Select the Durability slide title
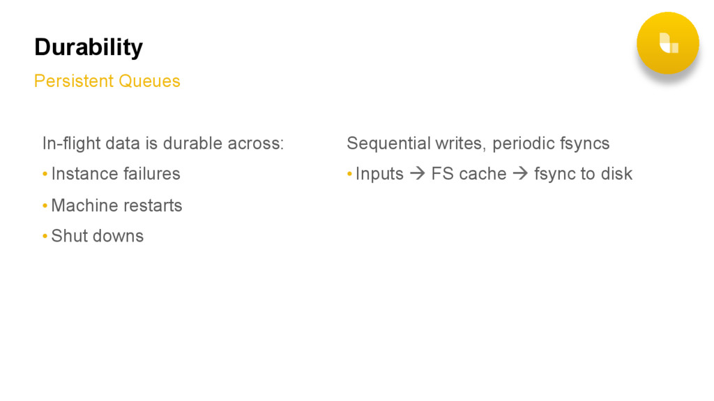This screenshot has height=401, width=714. click(x=89, y=47)
